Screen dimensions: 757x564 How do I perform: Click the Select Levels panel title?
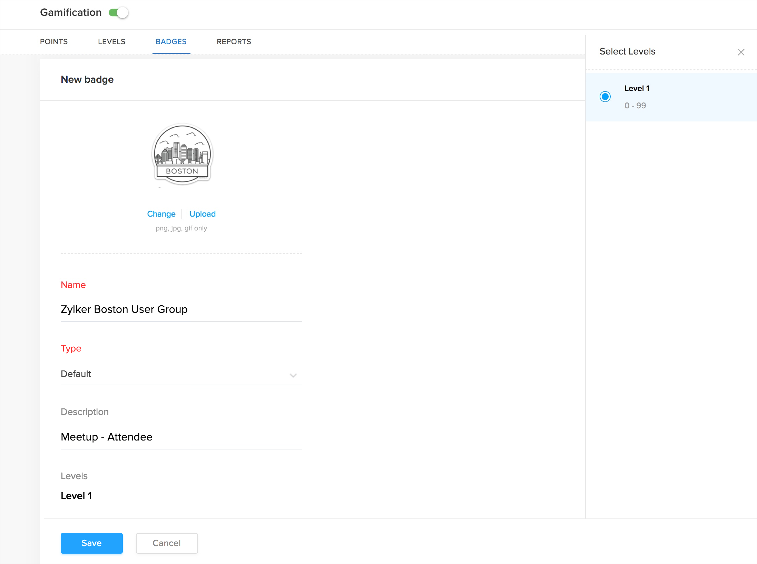627,51
